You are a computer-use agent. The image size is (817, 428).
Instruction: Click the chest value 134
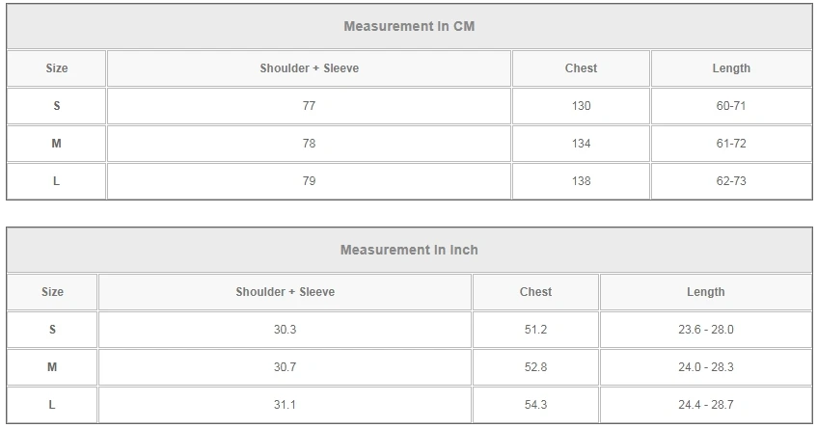click(581, 144)
